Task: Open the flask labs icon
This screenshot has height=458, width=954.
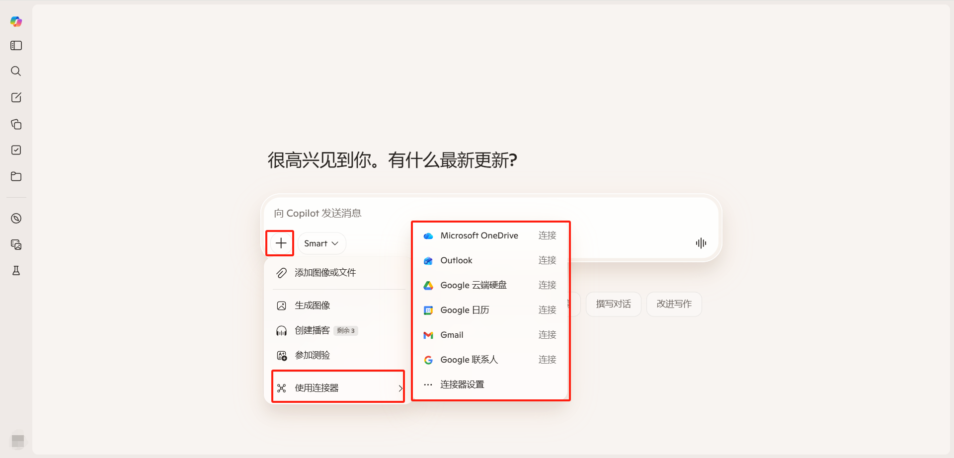Action: coord(16,271)
